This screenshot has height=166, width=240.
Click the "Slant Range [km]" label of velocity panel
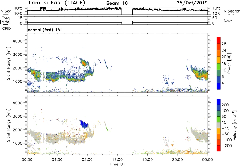8,125
